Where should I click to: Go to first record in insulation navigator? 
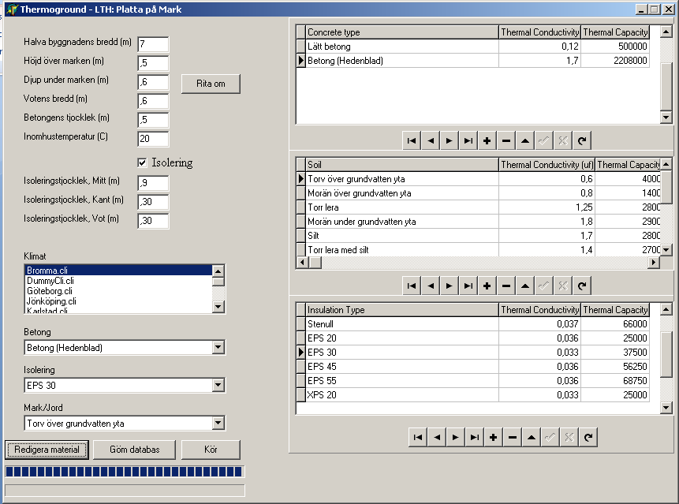point(418,437)
